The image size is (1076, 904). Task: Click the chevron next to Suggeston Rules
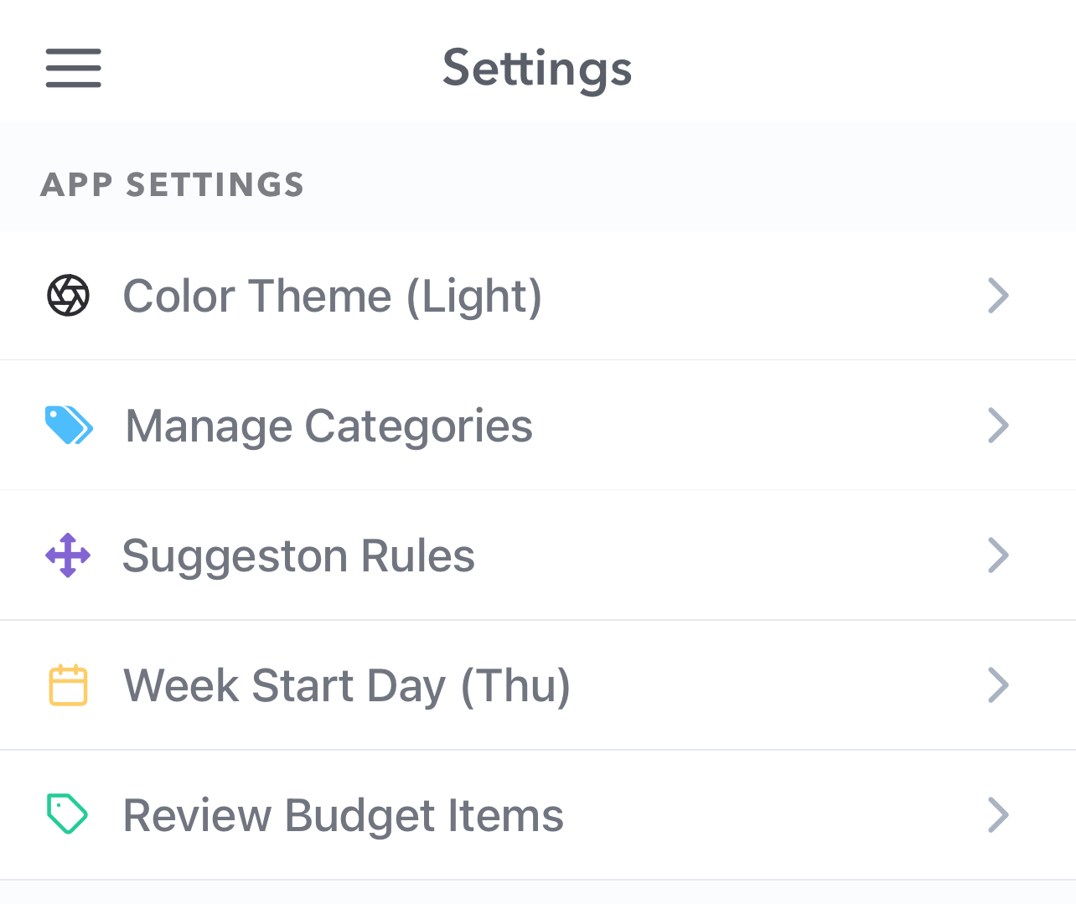999,555
